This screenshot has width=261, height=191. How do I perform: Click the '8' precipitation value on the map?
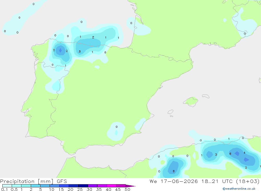click(174, 171)
